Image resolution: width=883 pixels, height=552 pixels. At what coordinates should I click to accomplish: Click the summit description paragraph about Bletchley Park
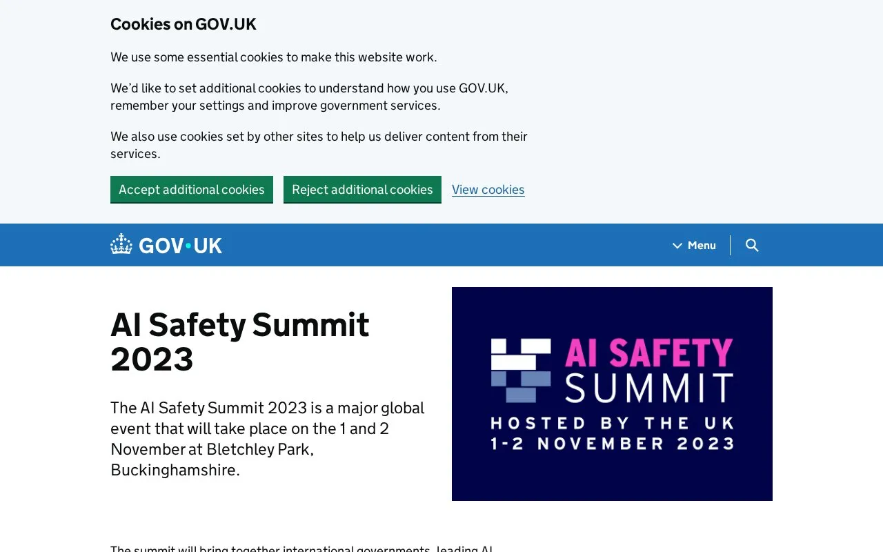(x=268, y=439)
